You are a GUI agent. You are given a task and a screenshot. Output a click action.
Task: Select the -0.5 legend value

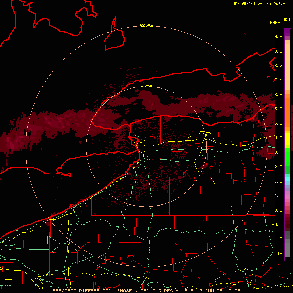coord(277,225)
